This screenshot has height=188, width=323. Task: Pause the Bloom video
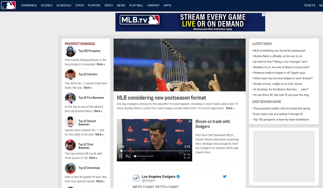[x=121, y=156]
